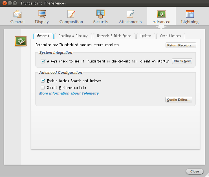
Task: Open the Config Editor
Action: pos(179,100)
